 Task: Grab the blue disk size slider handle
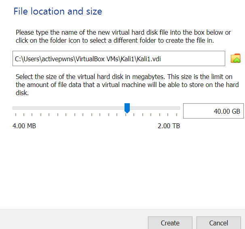click(x=127, y=108)
